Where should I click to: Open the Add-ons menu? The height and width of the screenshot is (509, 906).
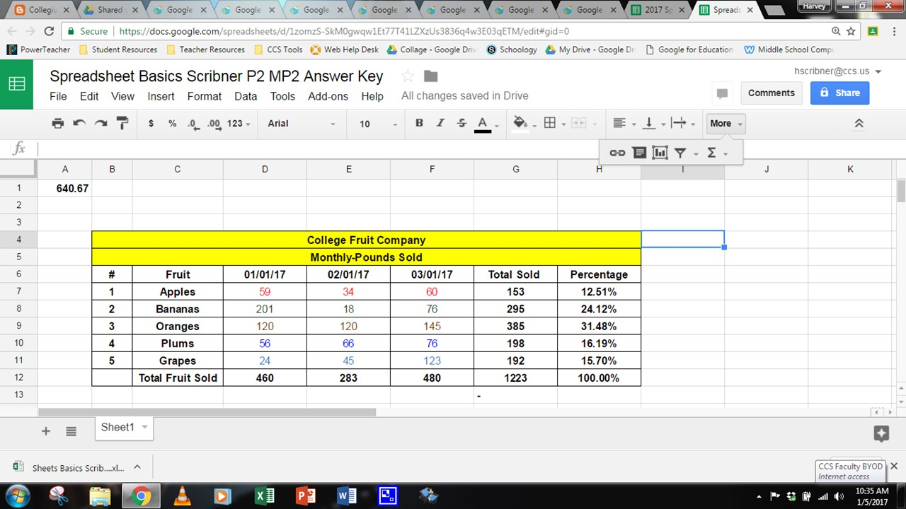pos(328,96)
